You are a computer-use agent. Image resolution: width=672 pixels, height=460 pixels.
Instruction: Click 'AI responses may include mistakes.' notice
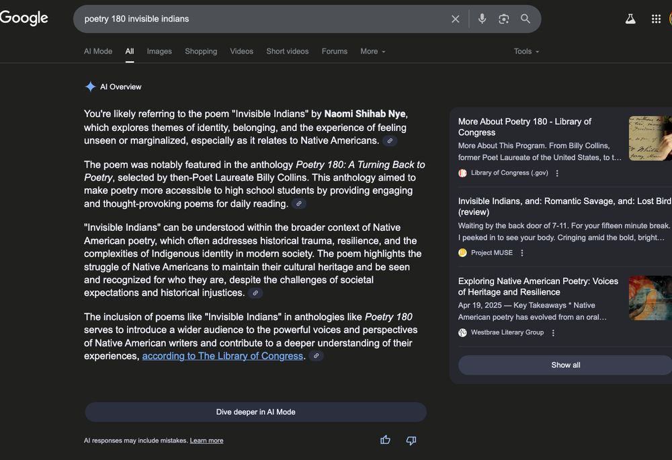pos(136,441)
